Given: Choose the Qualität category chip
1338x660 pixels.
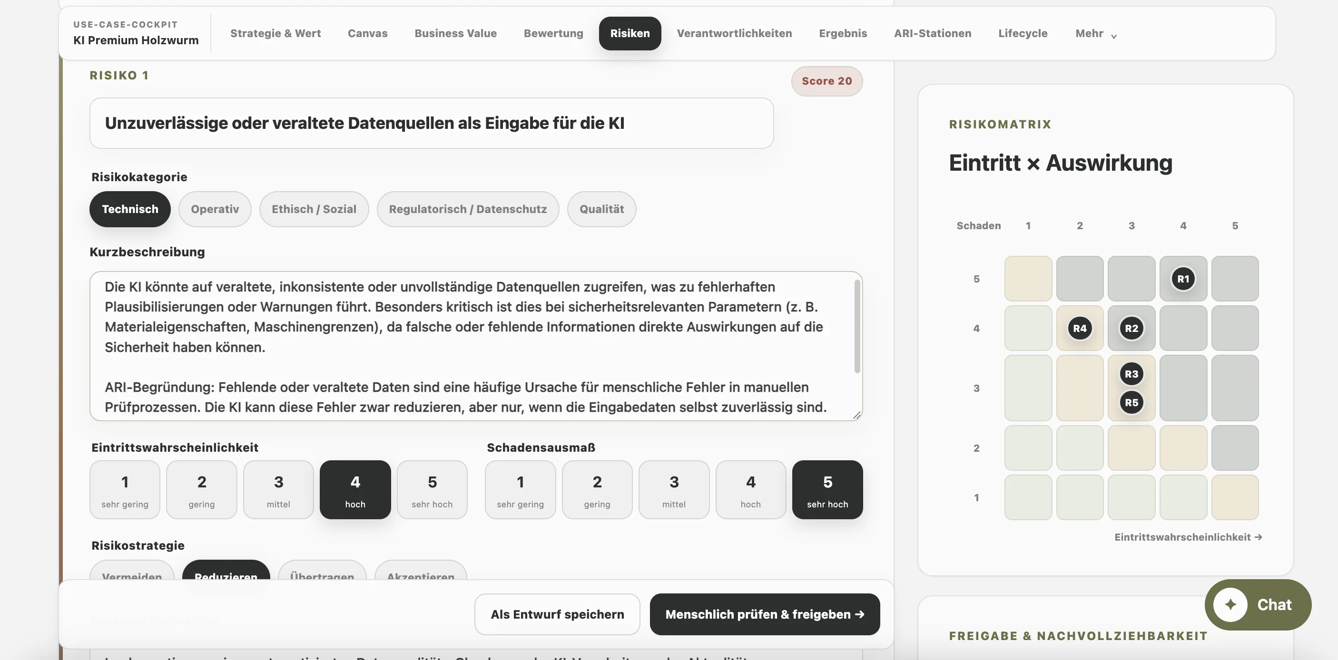Looking at the screenshot, I should [x=601, y=209].
